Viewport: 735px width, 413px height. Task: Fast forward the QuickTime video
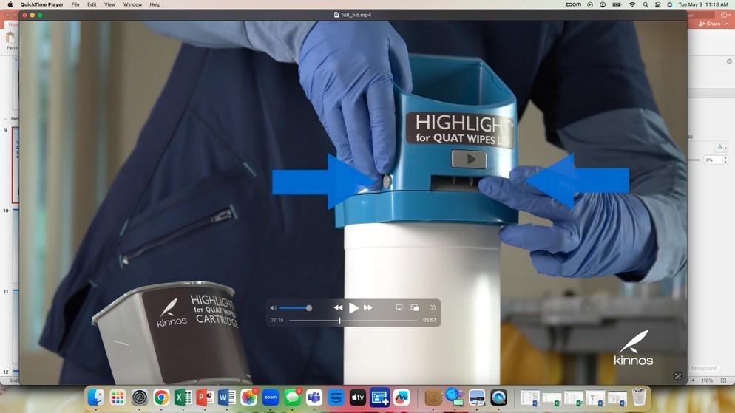tap(368, 307)
